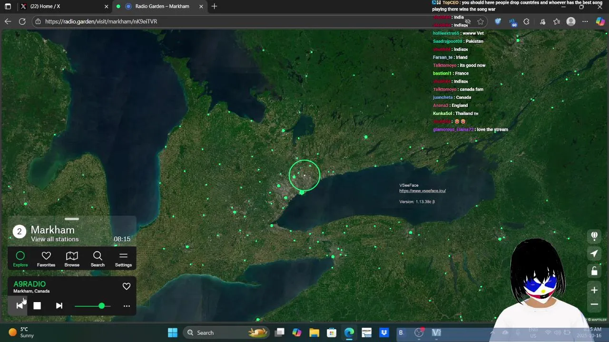This screenshot has height=342, width=609.
Task: Open the Extensions puzzle icon
Action: pos(526,21)
